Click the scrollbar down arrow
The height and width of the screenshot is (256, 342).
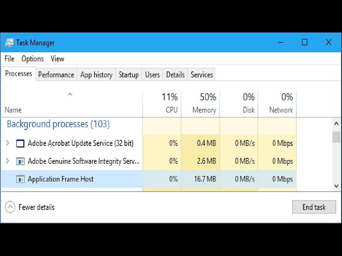point(336,186)
